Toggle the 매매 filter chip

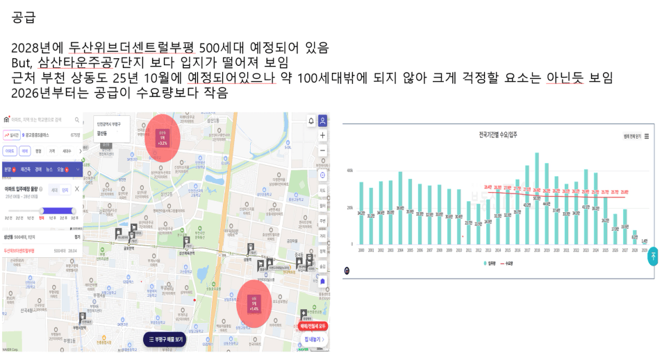click(25, 151)
